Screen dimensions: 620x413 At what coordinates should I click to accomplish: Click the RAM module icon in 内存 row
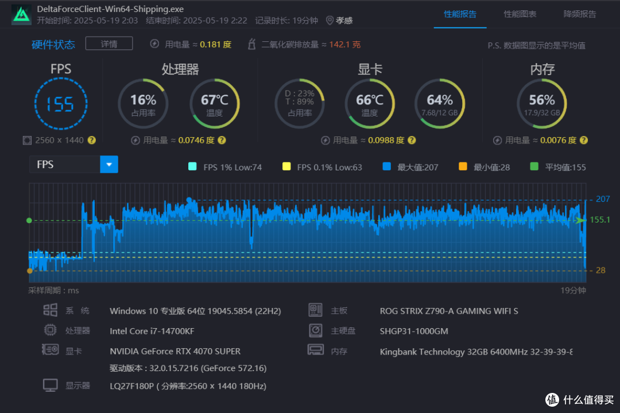[x=316, y=350]
